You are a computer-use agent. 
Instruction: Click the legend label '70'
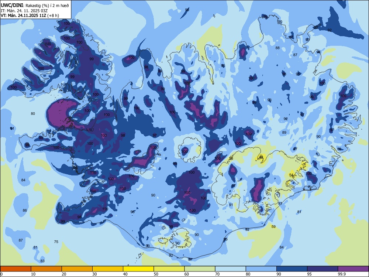[x=217, y=274]
